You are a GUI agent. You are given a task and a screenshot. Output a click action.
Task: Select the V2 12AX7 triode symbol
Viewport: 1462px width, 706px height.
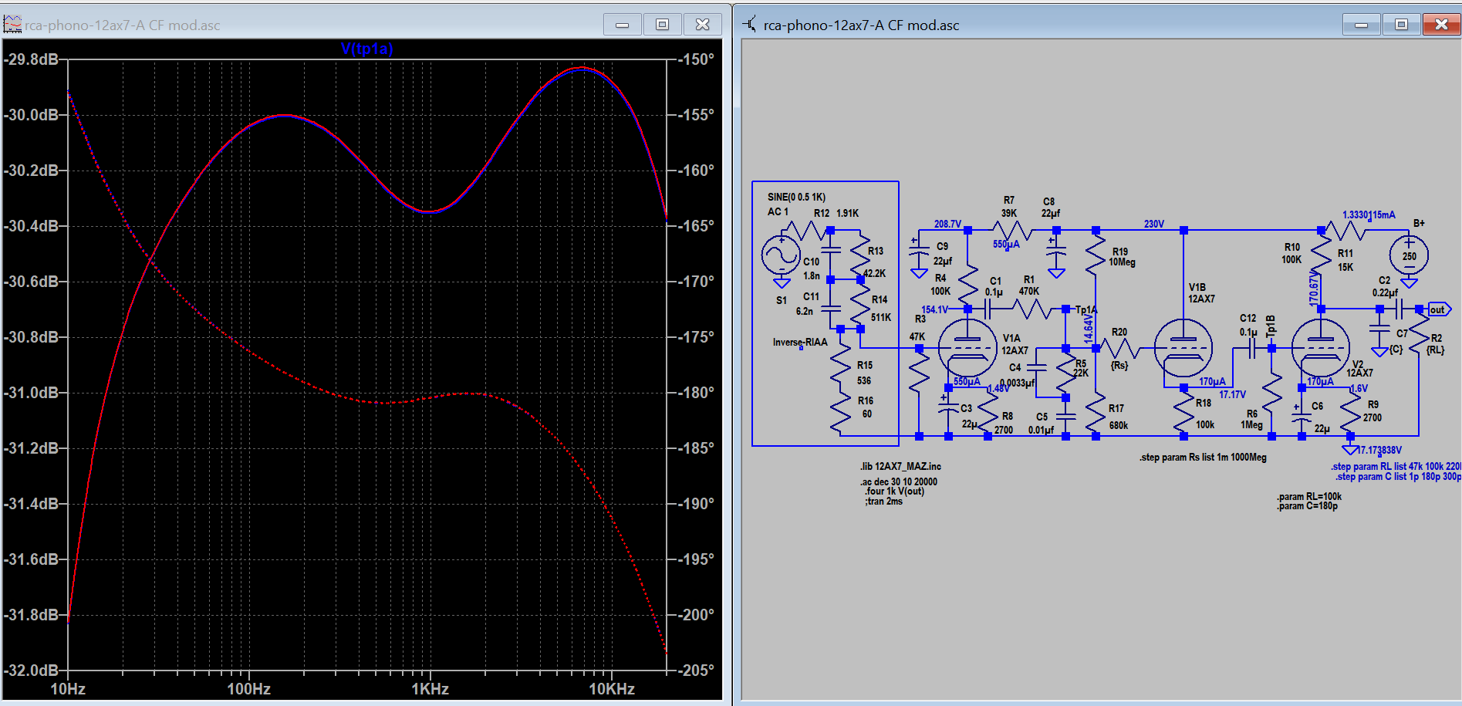pos(1320,348)
